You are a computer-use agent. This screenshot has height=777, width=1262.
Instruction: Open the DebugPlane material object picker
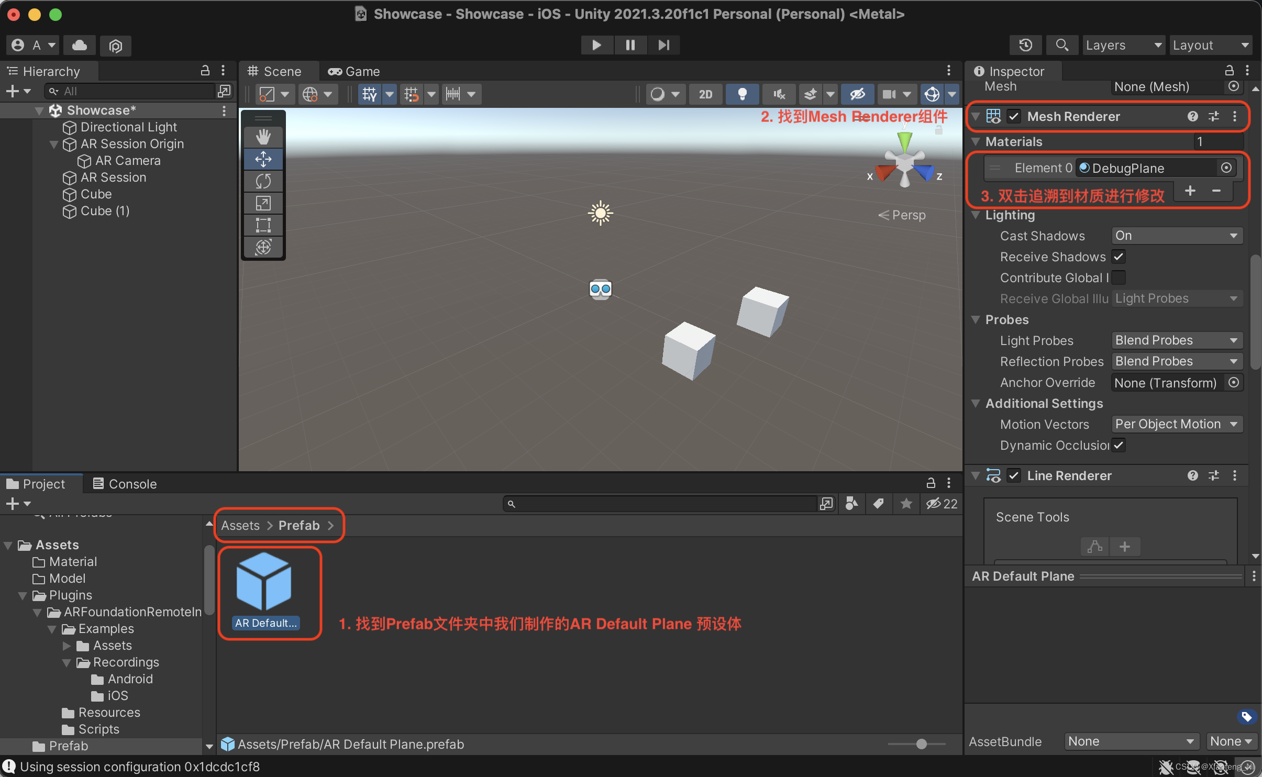click(1226, 168)
